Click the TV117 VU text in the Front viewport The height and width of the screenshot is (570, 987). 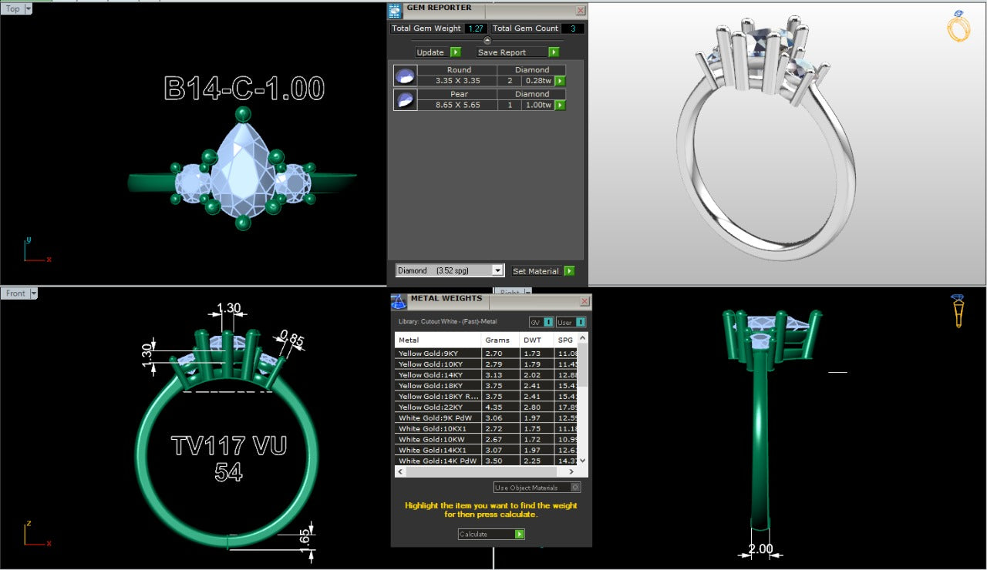pyautogui.click(x=229, y=446)
